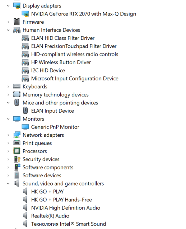Click the Firmware chip icon
The image size is (186, 229).
pyautogui.click(x=17, y=22)
